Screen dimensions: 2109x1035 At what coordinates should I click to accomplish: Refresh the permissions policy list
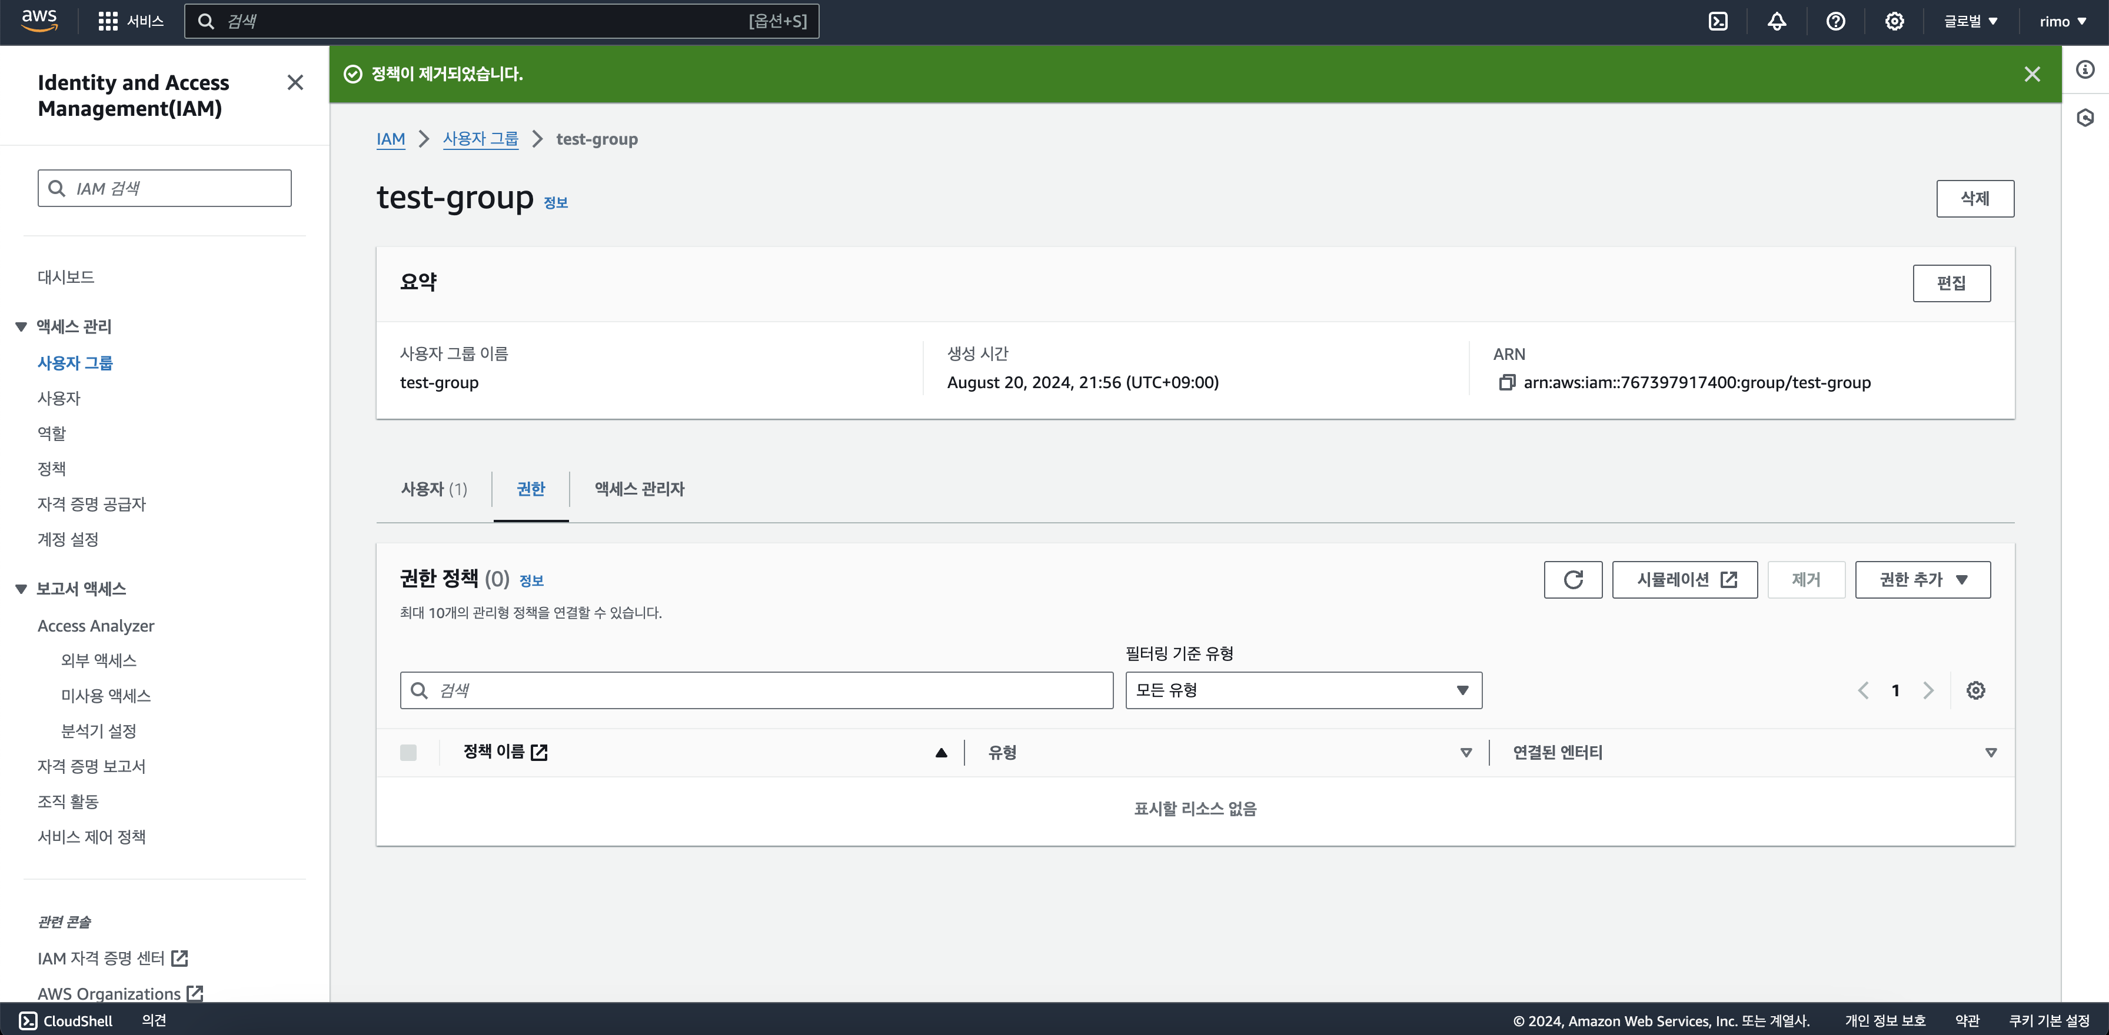1573,579
